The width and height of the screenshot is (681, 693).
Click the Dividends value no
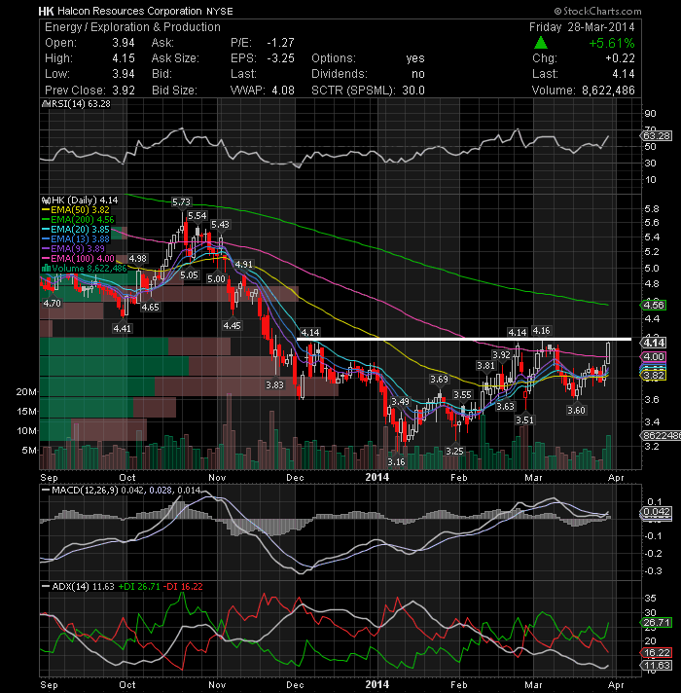click(417, 74)
